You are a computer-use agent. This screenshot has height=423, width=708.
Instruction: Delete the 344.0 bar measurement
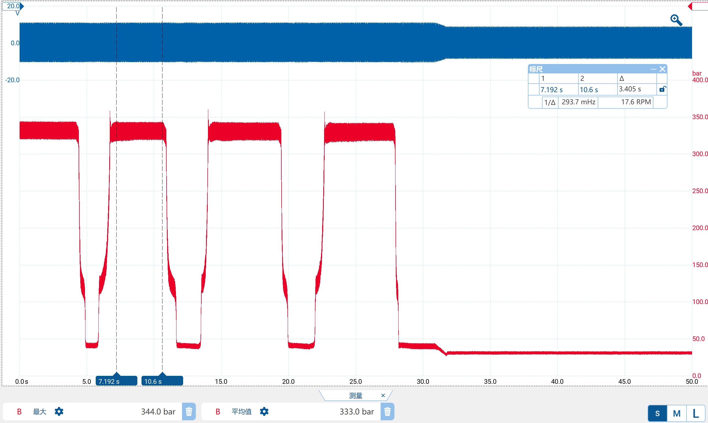(x=189, y=412)
